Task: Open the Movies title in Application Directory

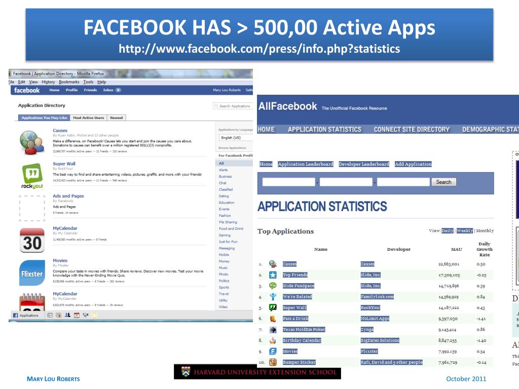Action: pyautogui.click(x=60, y=260)
